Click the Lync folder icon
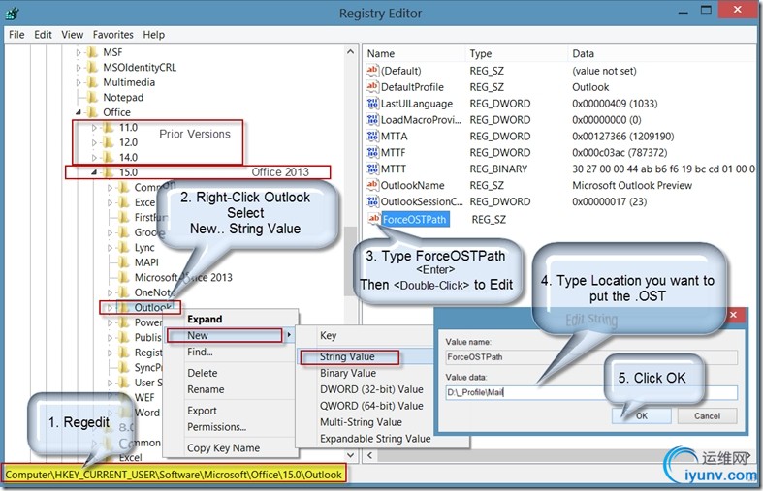 point(124,248)
